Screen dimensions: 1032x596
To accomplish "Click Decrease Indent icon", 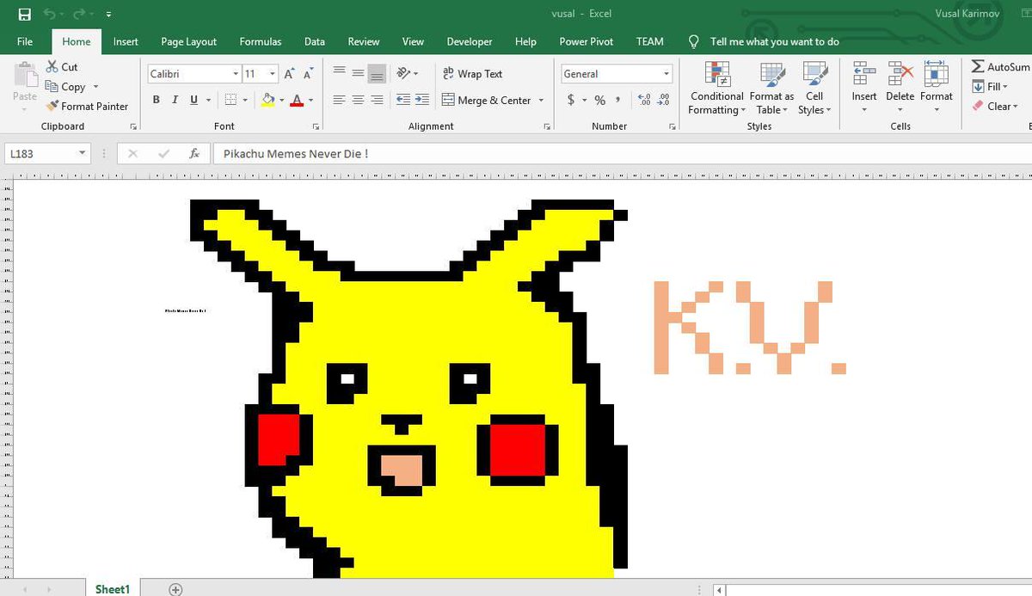I will point(403,100).
